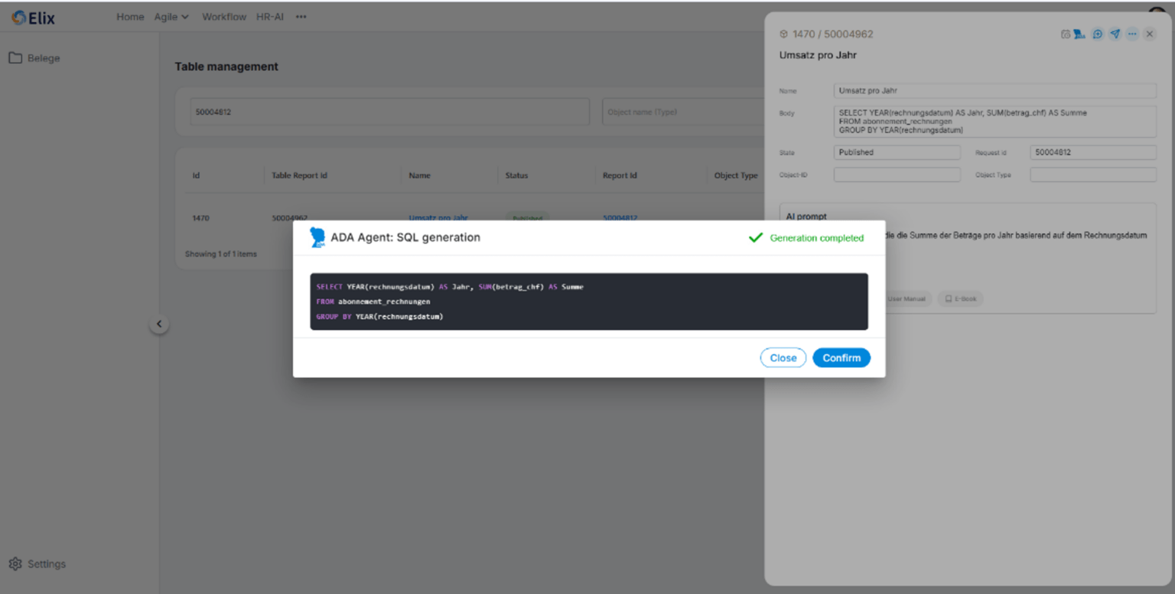Click the cube icon beside 1470 / 50004962

(x=783, y=34)
